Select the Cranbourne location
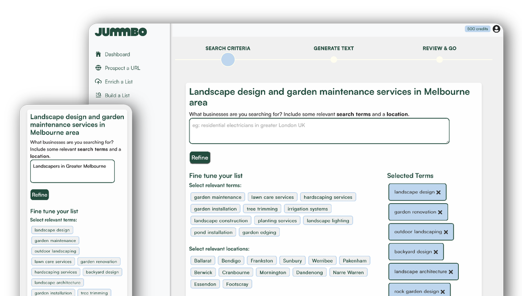Image resolution: width=522 pixels, height=296 pixels. [236, 273]
